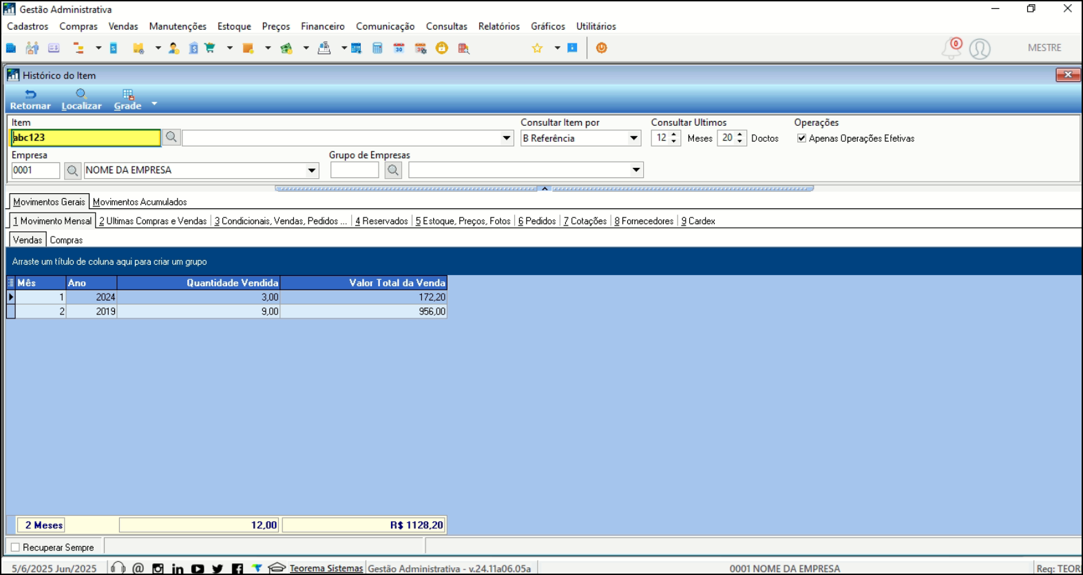Click the orange power icon

point(602,48)
